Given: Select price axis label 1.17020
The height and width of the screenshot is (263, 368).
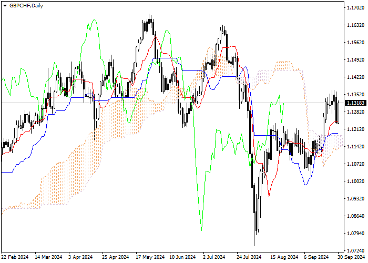Looking at the screenshot, I should (355, 8).
